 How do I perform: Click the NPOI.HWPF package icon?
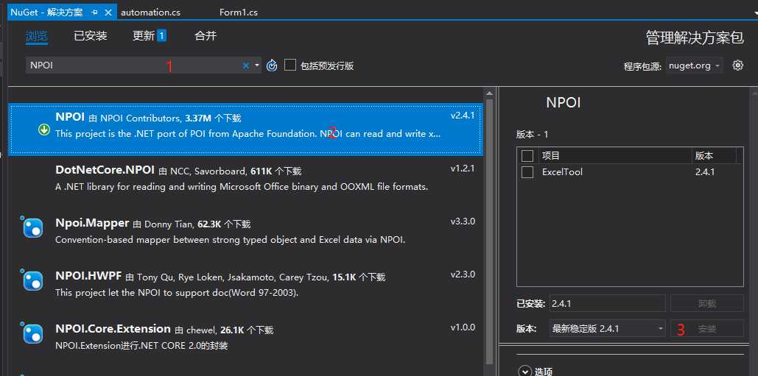pos(34,281)
